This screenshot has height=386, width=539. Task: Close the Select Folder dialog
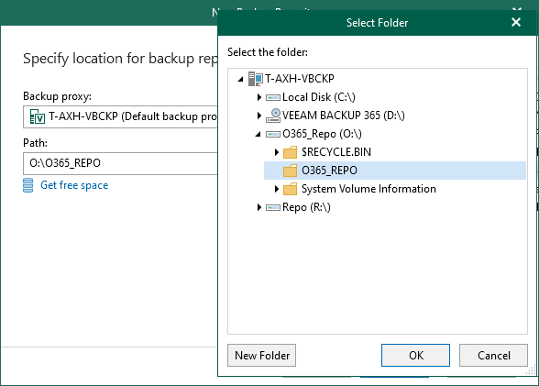(x=516, y=22)
